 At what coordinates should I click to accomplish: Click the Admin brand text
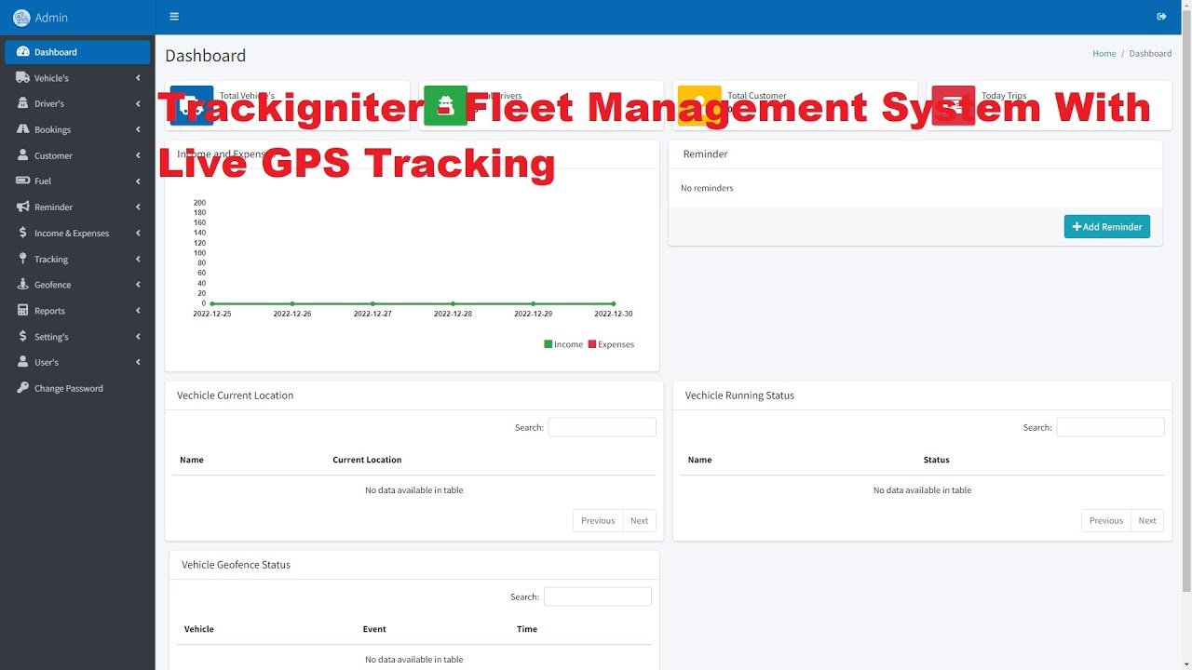[51, 18]
